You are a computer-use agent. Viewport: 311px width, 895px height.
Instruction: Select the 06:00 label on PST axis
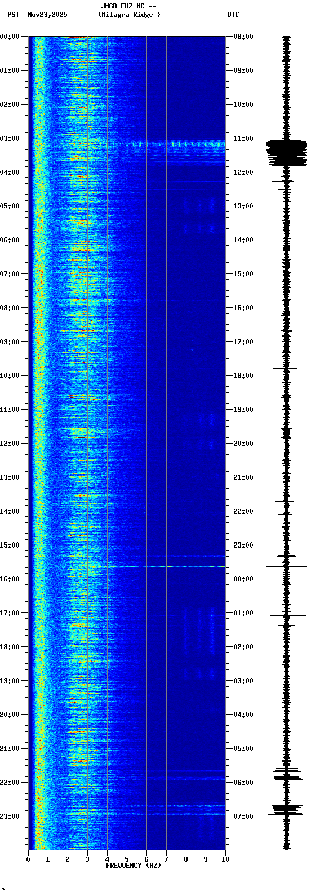coord(10,240)
